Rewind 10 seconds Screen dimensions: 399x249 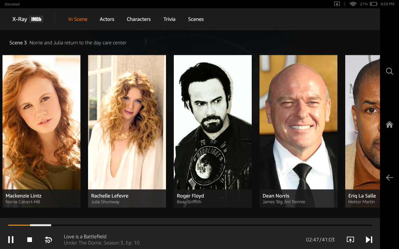pyautogui.click(x=48, y=240)
